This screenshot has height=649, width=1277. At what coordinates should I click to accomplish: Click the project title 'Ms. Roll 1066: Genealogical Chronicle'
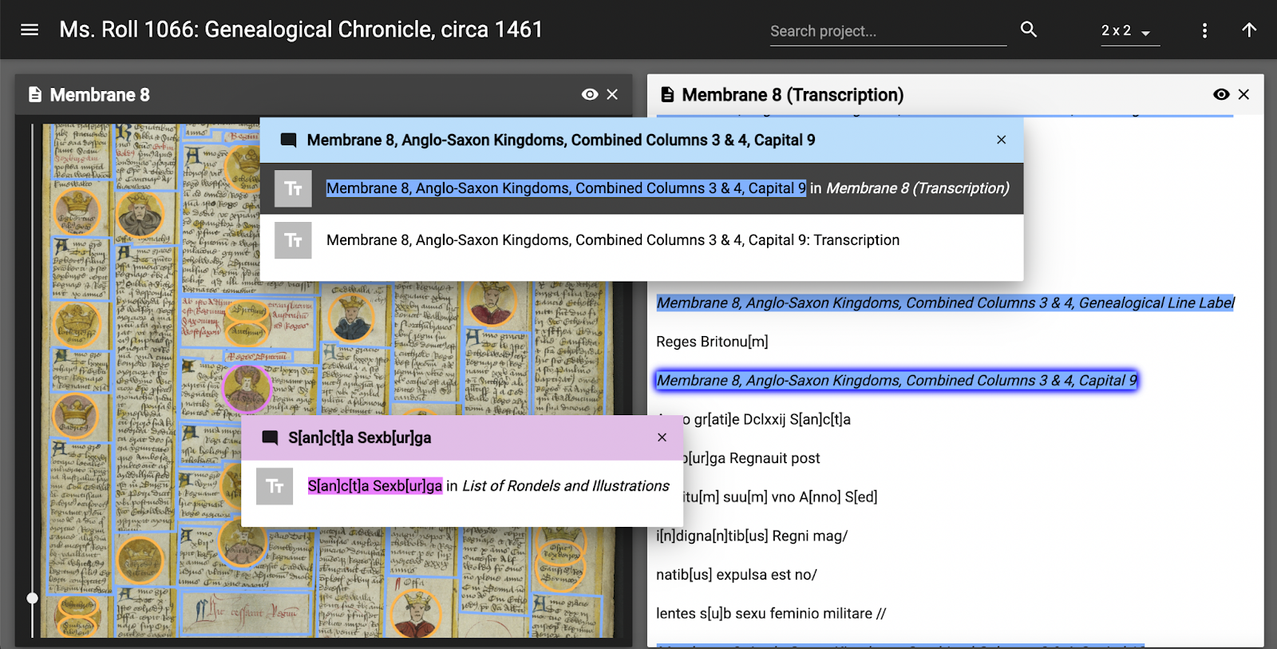(x=301, y=30)
